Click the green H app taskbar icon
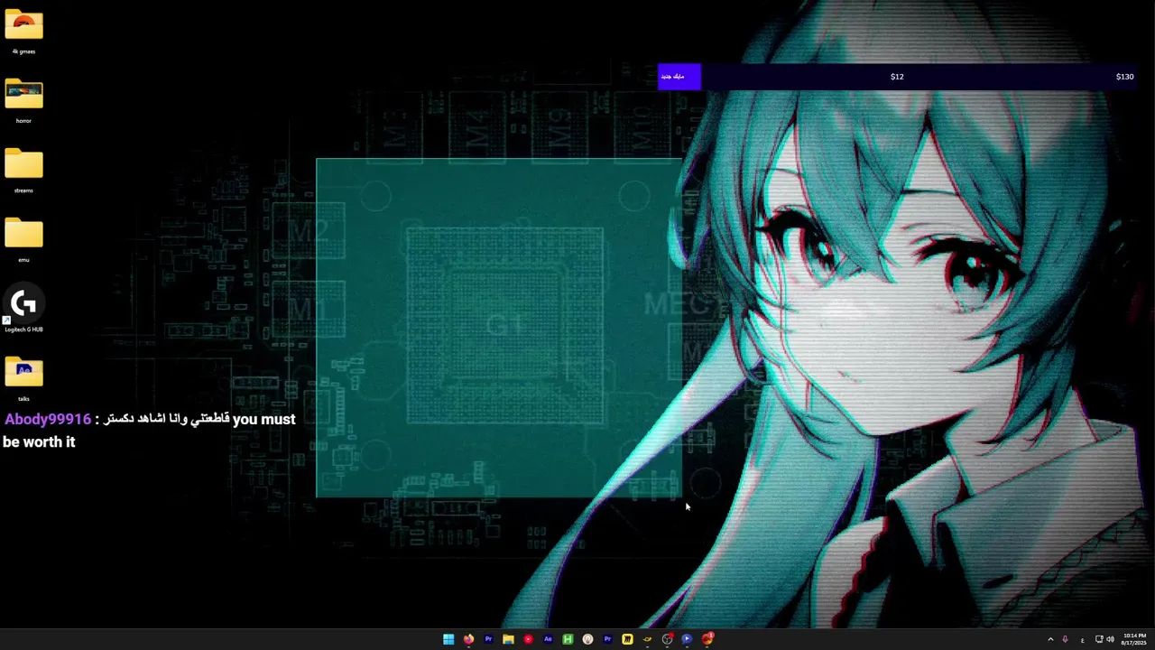The height and width of the screenshot is (650, 1155). (x=568, y=639)
